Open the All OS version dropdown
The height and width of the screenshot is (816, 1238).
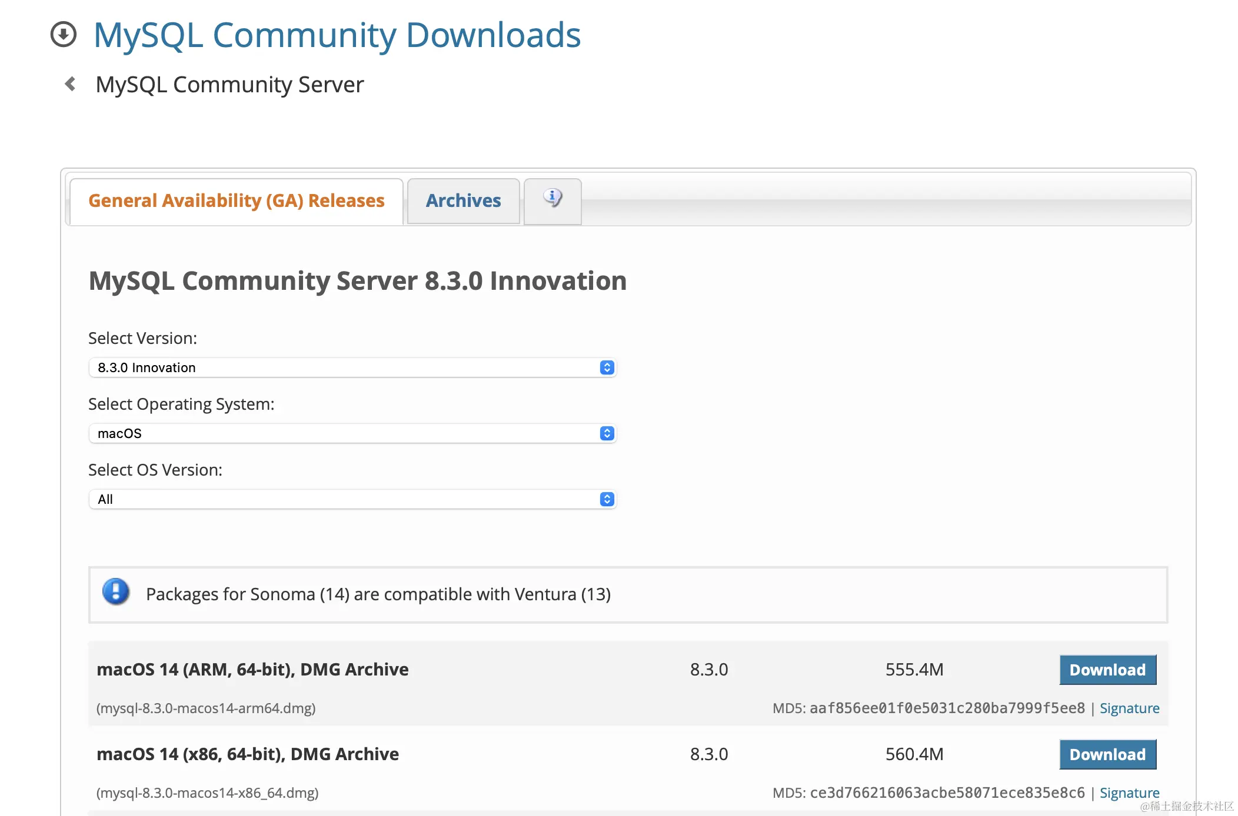click(x=347, y=499)
